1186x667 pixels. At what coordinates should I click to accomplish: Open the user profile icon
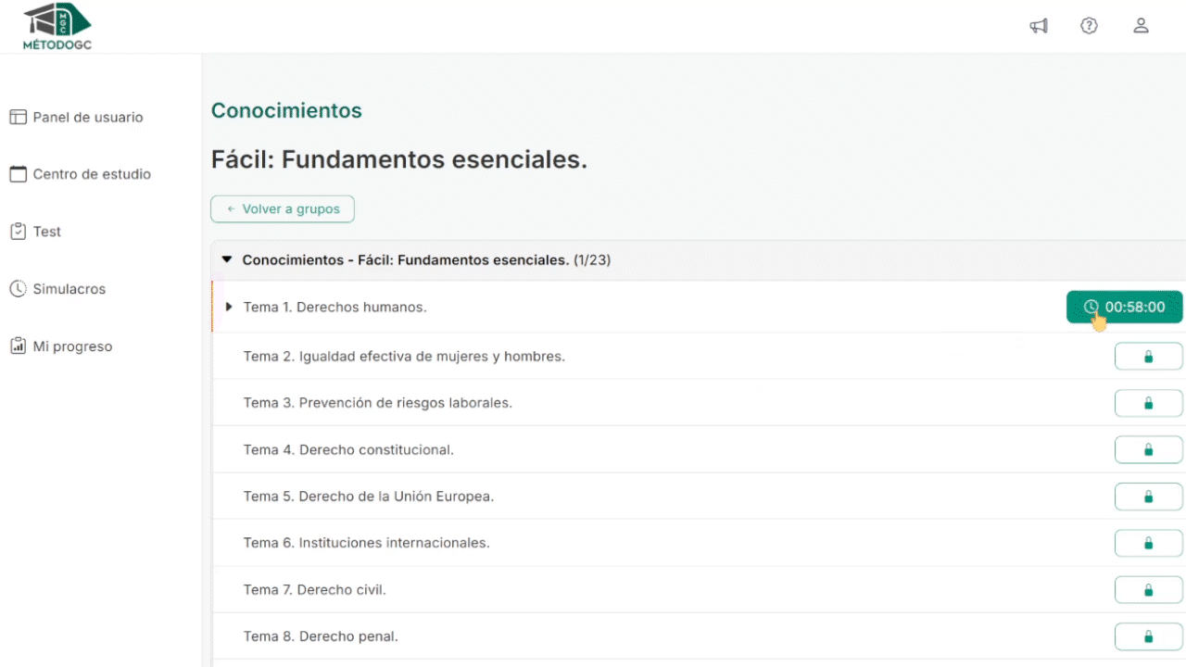[x=1141, y=26]
